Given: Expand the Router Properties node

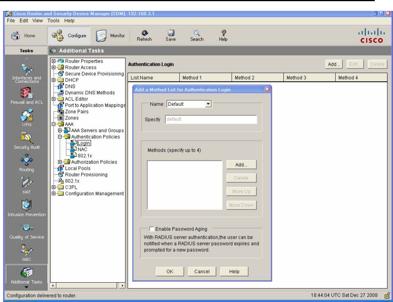Looking at the screenshot, I should click(53, 61).
